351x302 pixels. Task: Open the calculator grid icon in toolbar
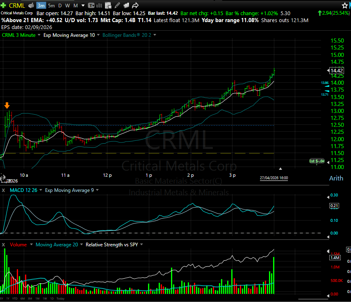coord(108,5)
